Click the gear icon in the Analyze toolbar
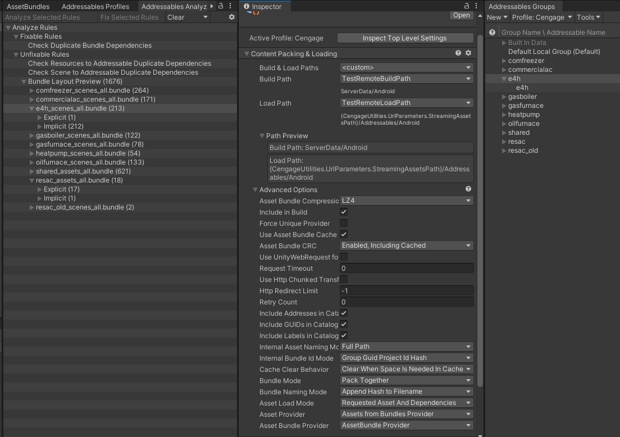Screen dimensions: 620x437 [231, 17]
